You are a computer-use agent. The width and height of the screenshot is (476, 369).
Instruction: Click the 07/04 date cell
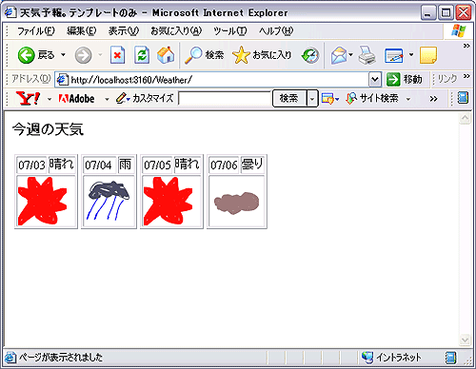point(99,165)
